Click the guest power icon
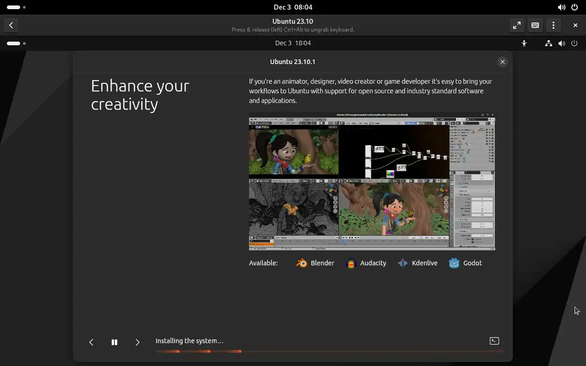The width and height of the screenshot is (586, 366). [x=574, y=43]
